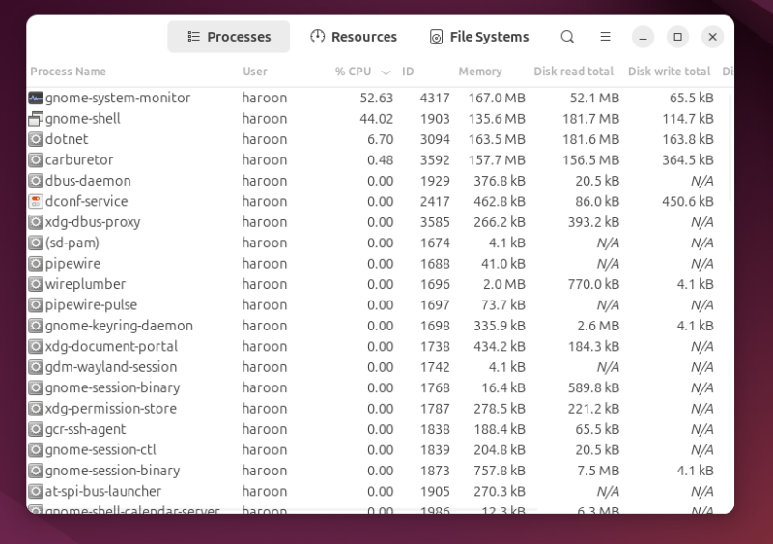This screenshot has width=773, height=544.
Task: Close the System Monitor window
Action: point(712,37)
